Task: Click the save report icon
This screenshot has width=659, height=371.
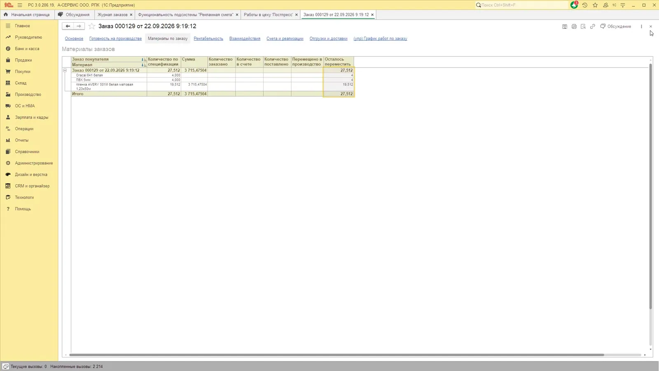Action: (565, 26)
